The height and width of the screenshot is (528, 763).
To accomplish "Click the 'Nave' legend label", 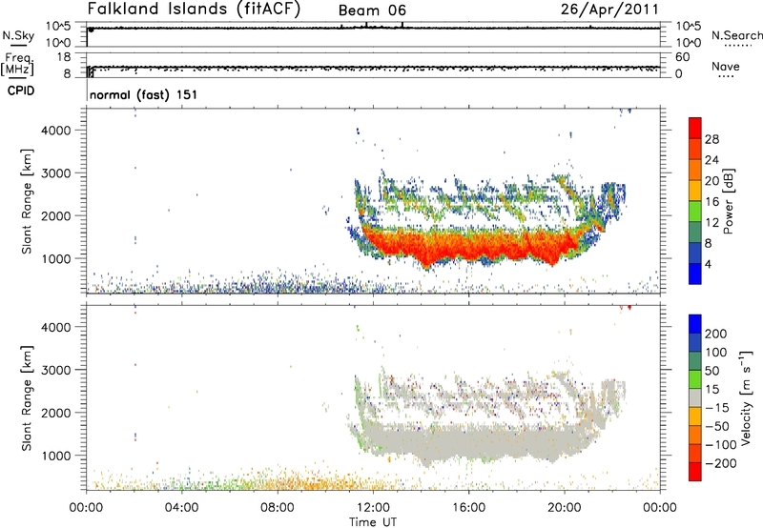I will 726,66.
